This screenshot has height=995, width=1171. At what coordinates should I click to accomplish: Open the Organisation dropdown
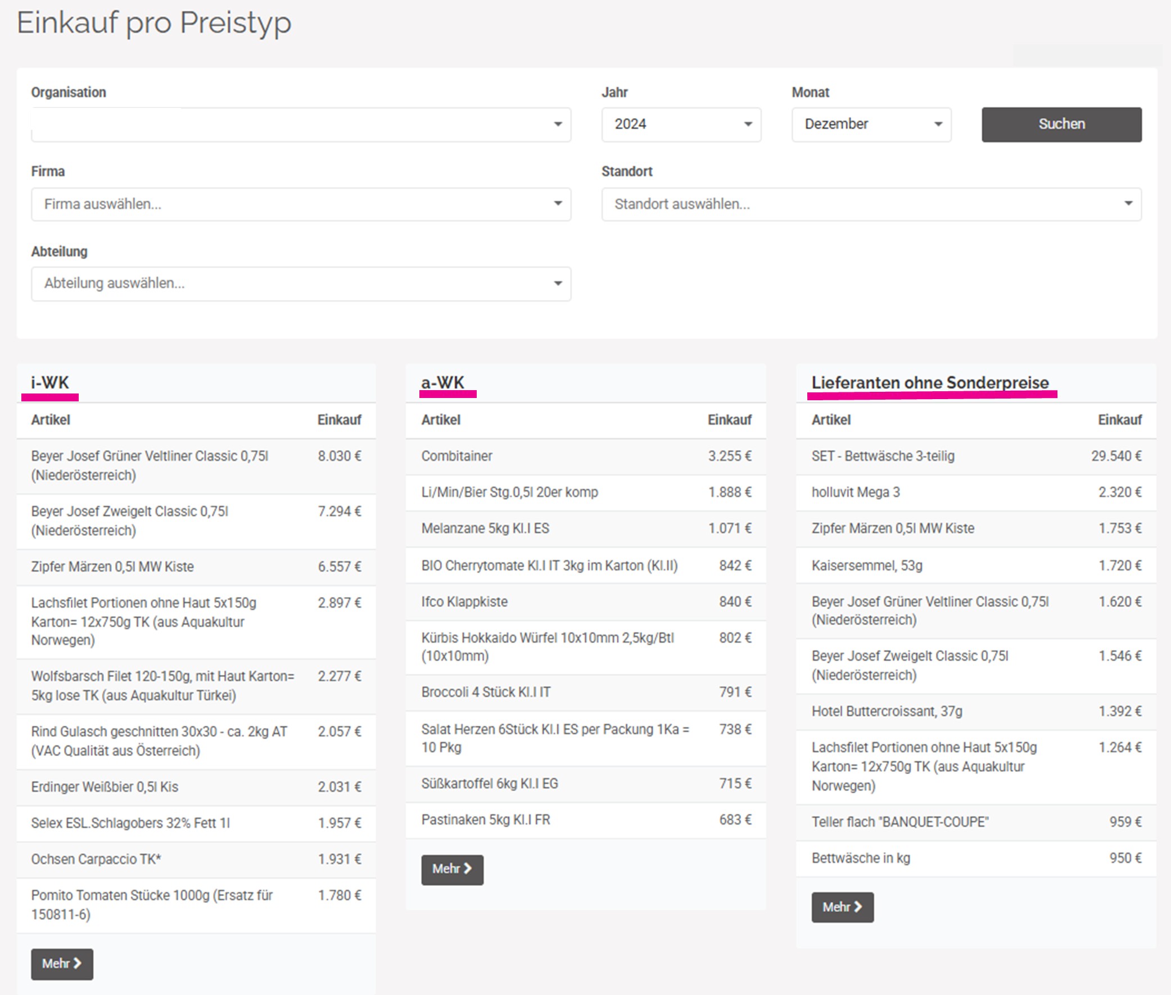pos(301,125)
